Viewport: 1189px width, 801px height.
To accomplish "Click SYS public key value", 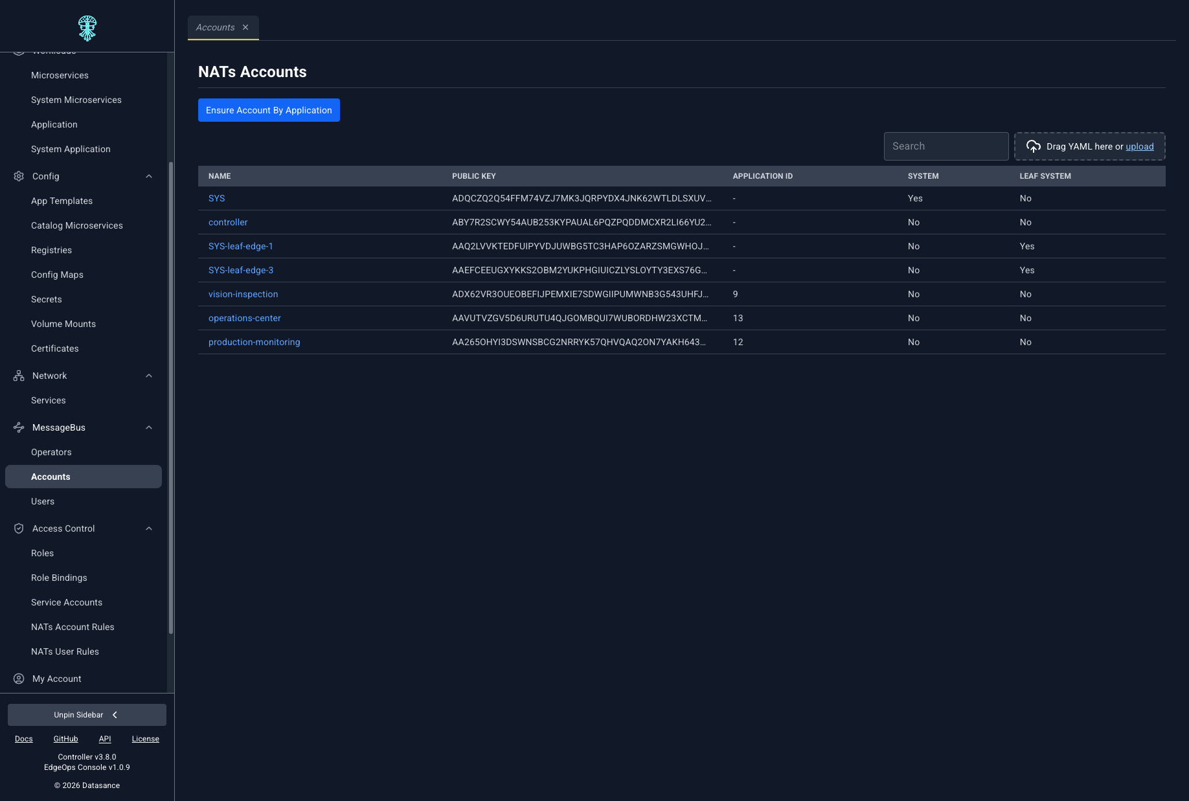I will click(x=582, y=198).
